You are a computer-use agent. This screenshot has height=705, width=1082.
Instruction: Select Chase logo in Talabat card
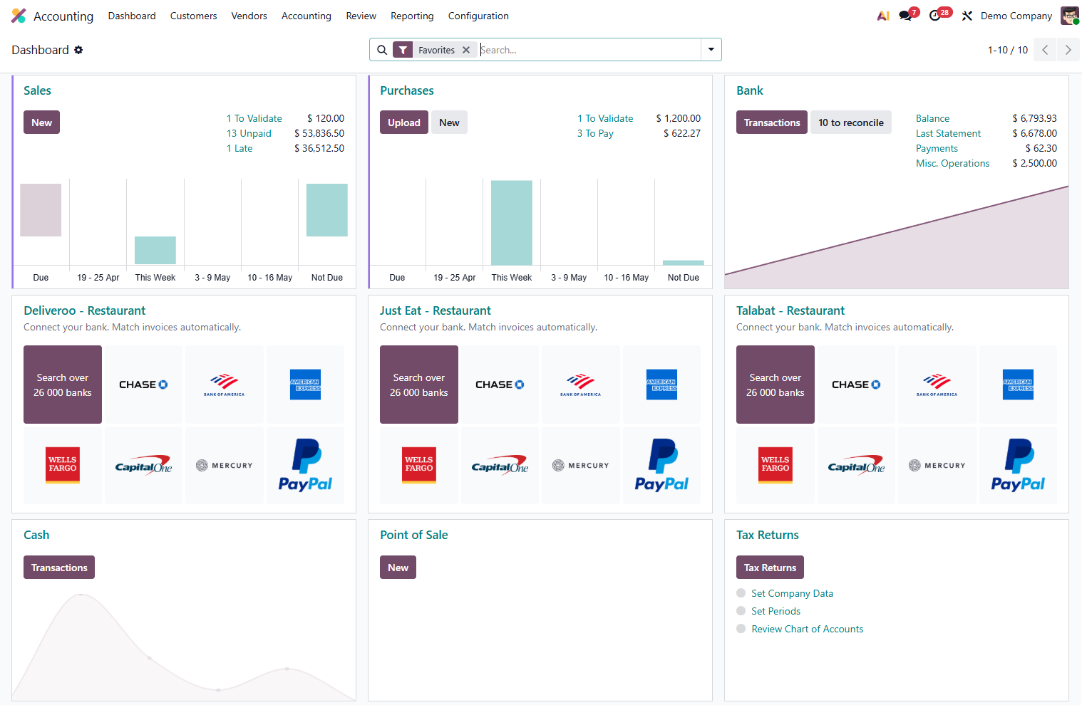[x=856, y=385]
